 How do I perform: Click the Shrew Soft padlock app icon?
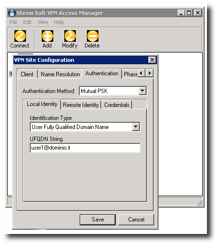12,13
